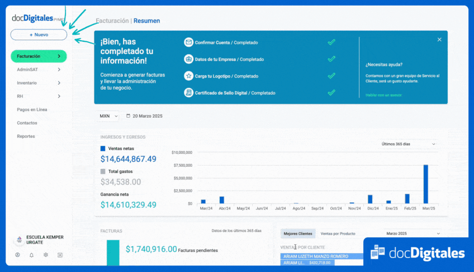Click the Total gastos gray legend swatch

click(103, 171)
